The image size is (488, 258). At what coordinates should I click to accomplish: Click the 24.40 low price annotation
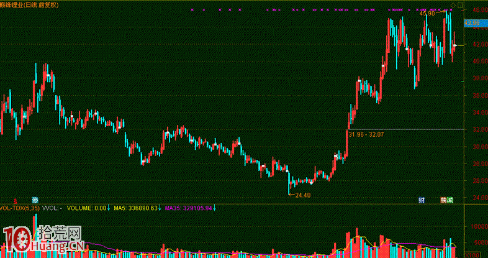303,195
